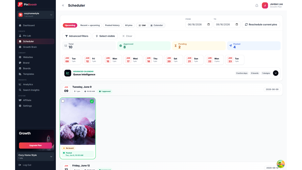Viewport: 302px width, 170px height.
Task: Click the Templates icon
Action: pos(20,74)
